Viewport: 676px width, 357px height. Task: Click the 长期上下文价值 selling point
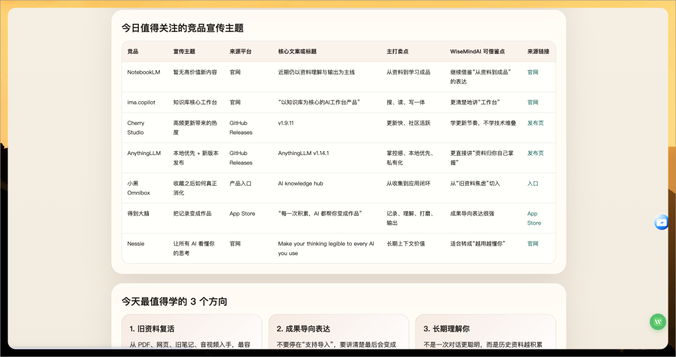point(406,244)
